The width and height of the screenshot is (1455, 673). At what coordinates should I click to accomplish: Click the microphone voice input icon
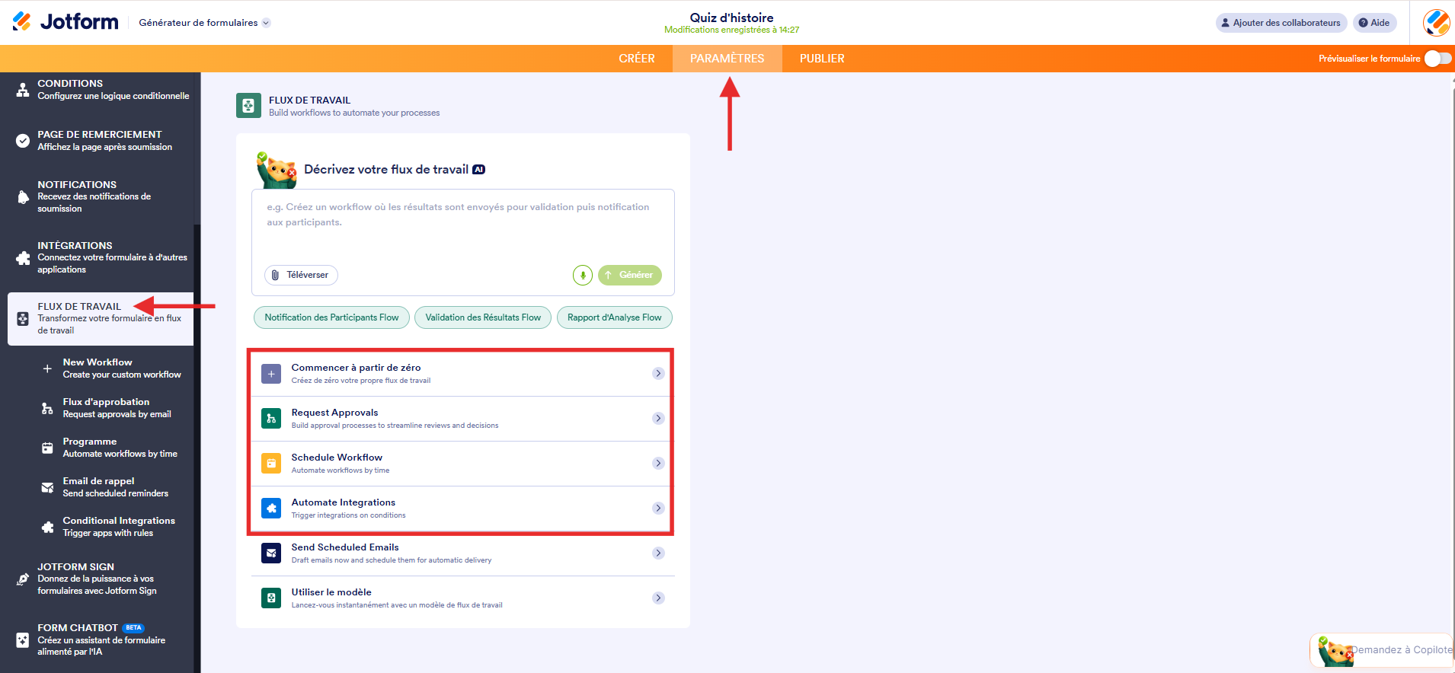click(x=583, y=275)
